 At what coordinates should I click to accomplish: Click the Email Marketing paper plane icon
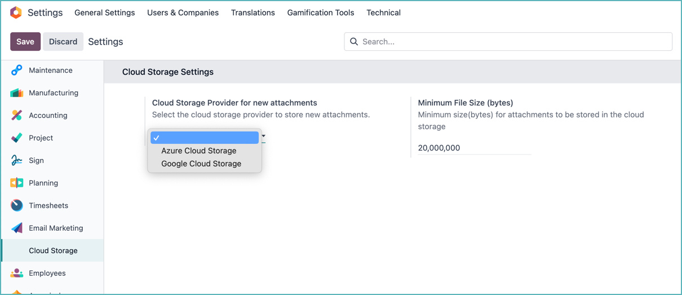(x=17, y=228)
